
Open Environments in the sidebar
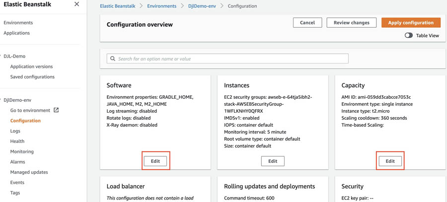pos(18,22)
